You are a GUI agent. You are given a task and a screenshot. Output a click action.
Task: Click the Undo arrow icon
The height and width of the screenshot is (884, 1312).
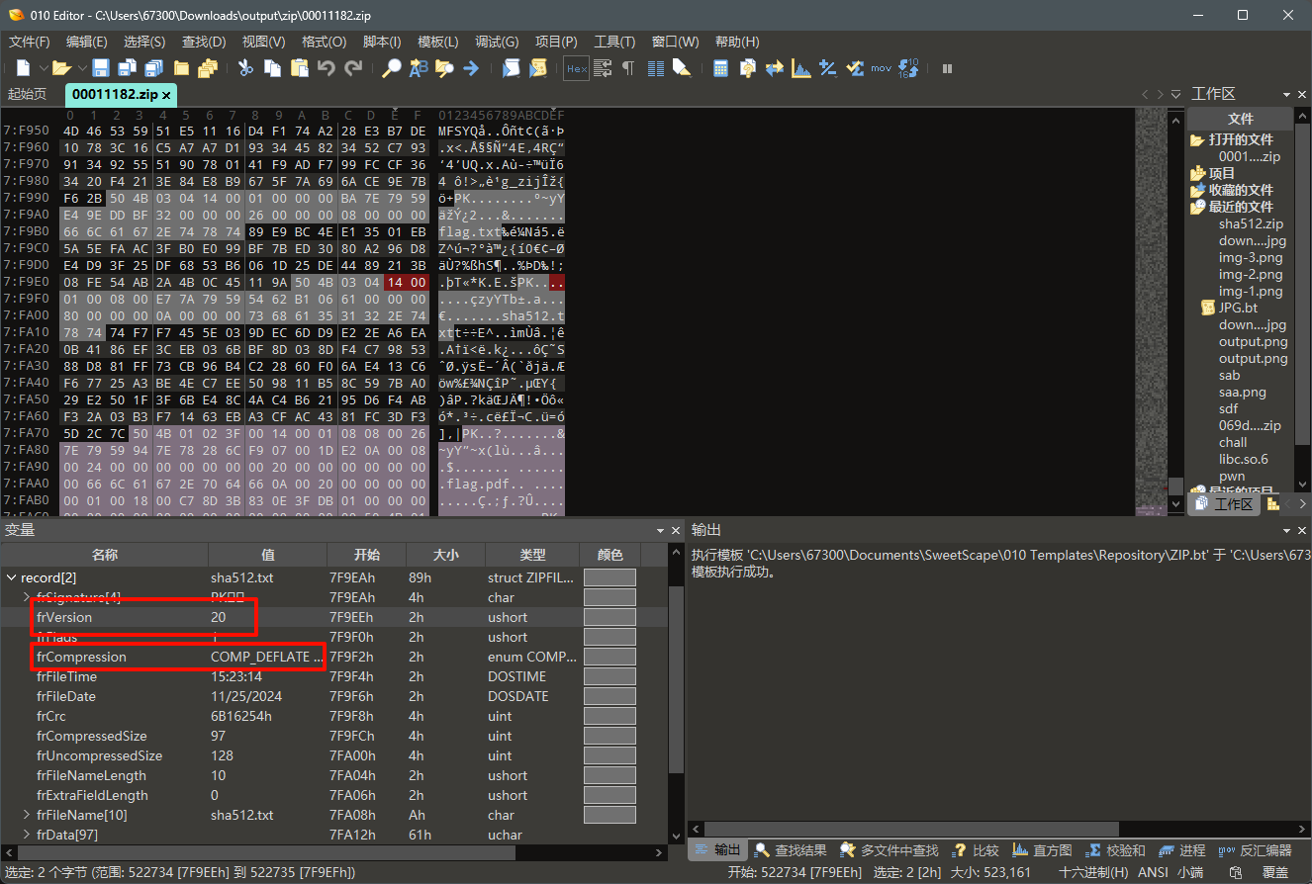tap(327, 68)
